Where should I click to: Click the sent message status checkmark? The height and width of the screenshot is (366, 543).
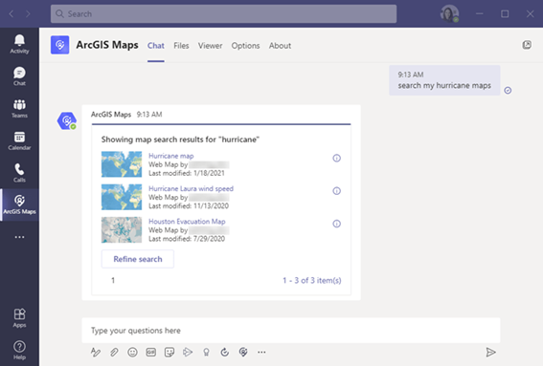(508, 90)
